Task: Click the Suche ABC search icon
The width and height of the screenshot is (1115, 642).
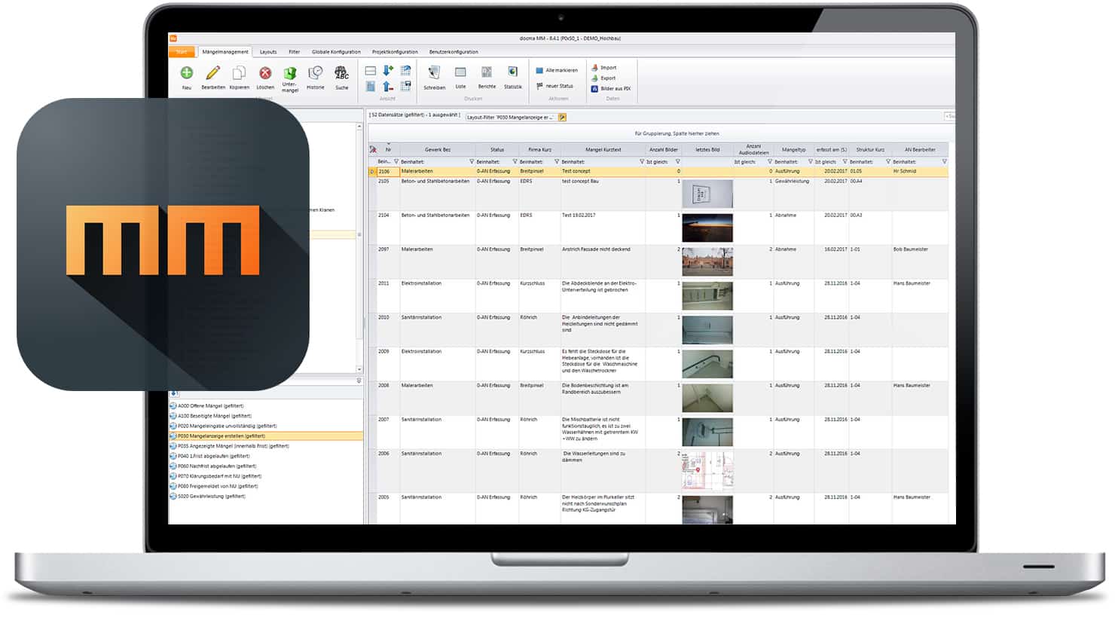Action: [341, 73]
